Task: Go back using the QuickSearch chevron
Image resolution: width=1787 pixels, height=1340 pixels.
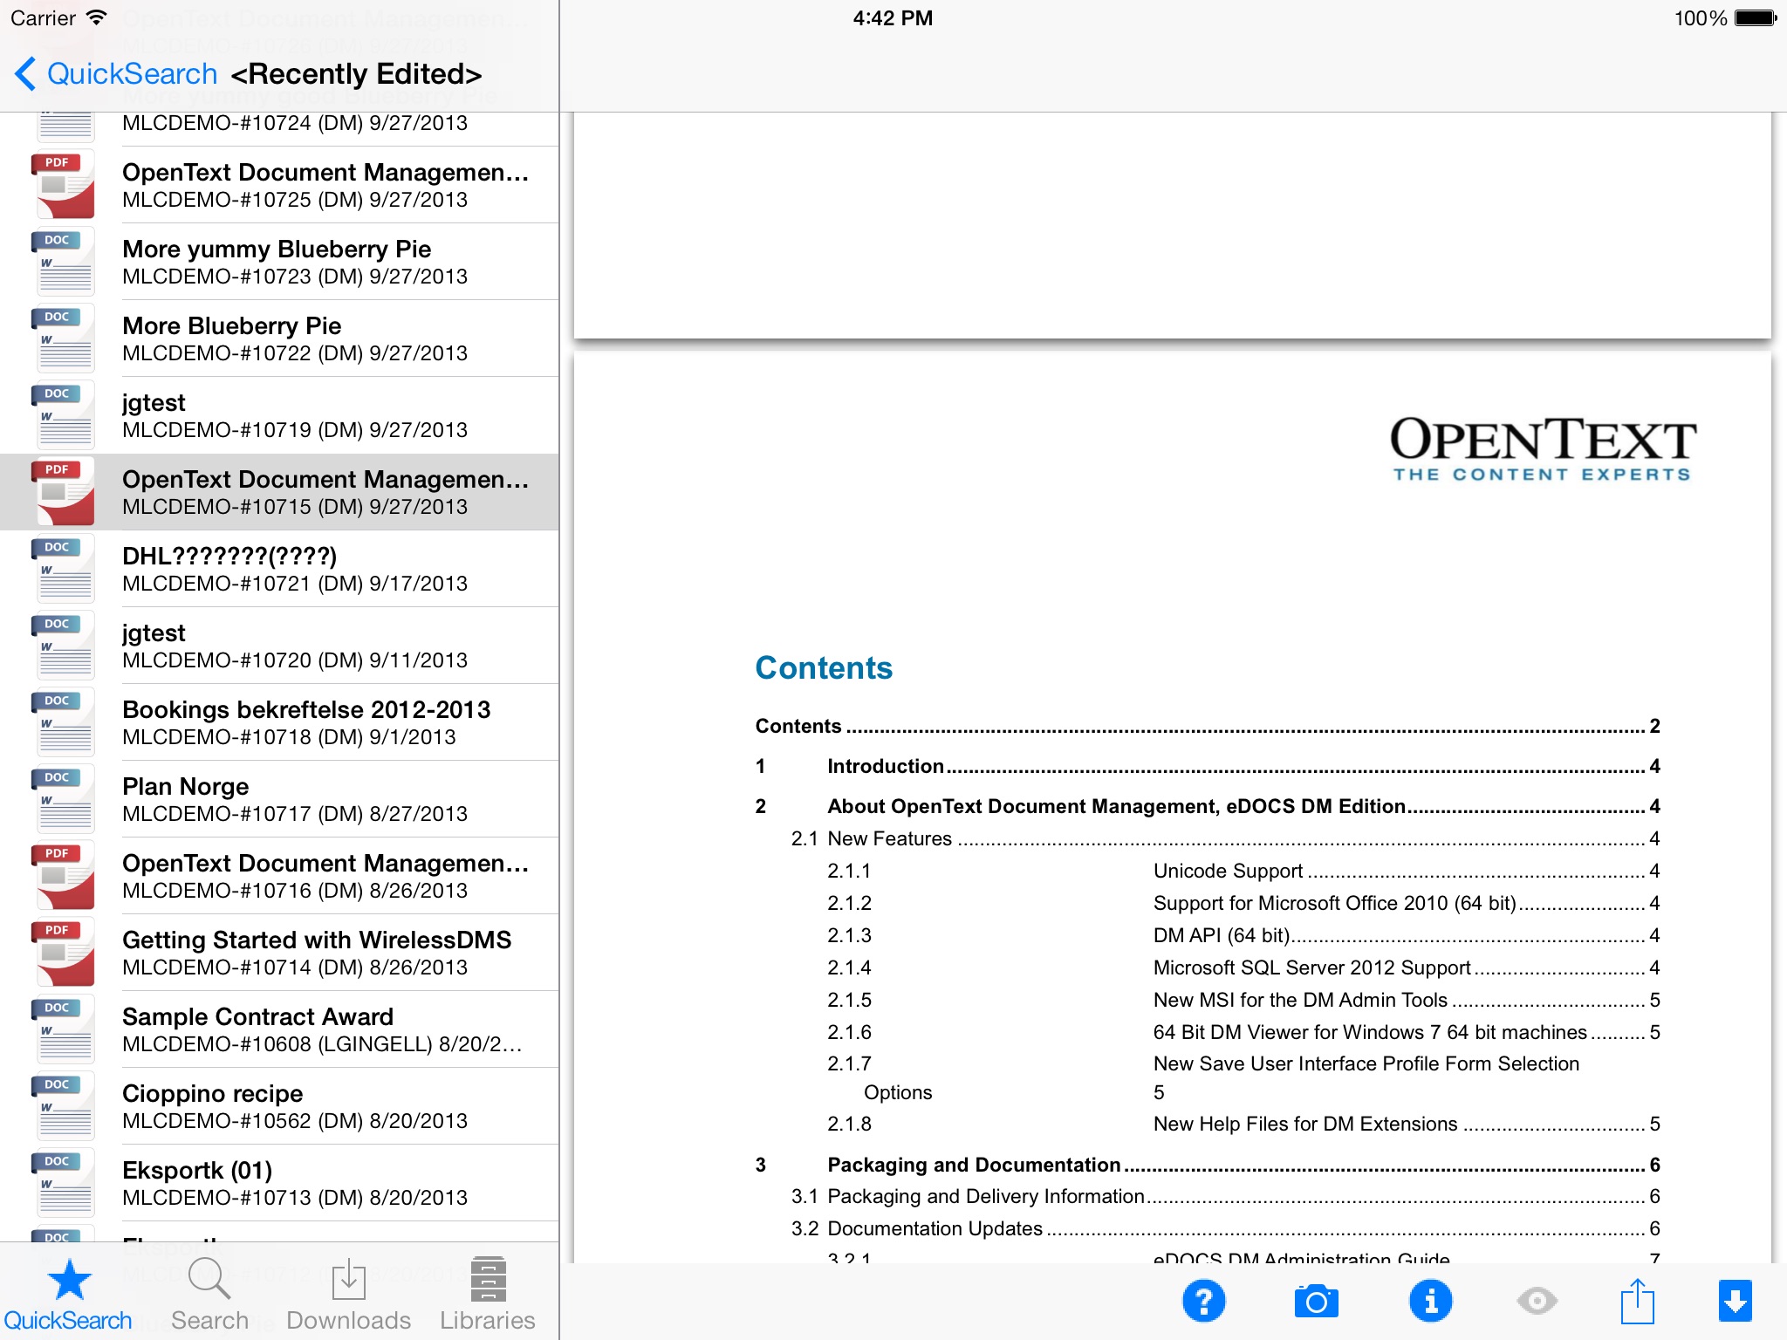Action: 115,74
